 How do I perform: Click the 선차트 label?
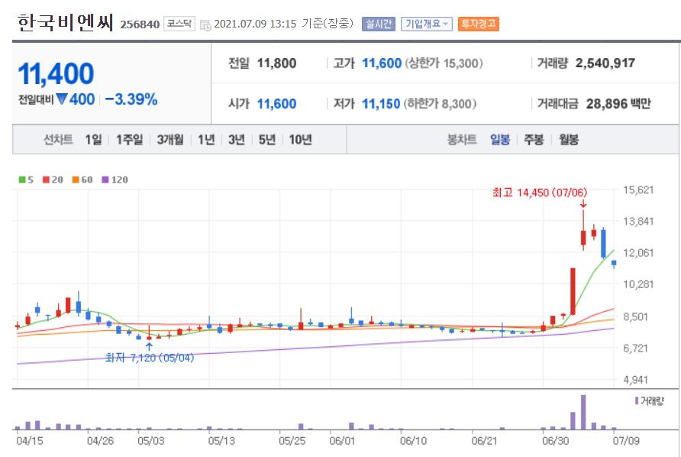(x=58, y=140)
